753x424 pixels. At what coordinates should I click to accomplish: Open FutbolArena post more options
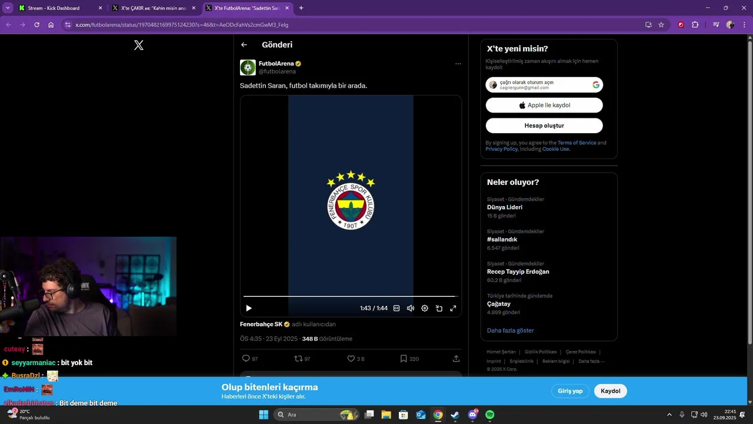click(x=458, y=64)
